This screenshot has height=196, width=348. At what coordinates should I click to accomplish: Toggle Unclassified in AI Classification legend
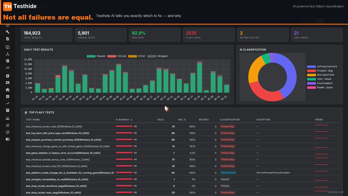(320, 75)
